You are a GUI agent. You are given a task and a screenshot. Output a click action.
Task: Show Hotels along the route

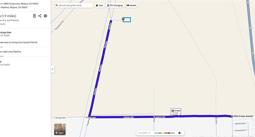tap(131, 5)
